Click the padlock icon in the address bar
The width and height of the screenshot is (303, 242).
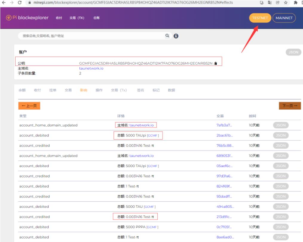(x=30, y=2)
